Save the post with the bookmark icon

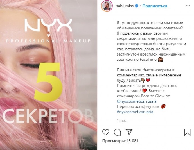click(187, 132)
